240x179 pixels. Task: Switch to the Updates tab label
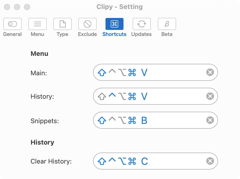(141, 34)
